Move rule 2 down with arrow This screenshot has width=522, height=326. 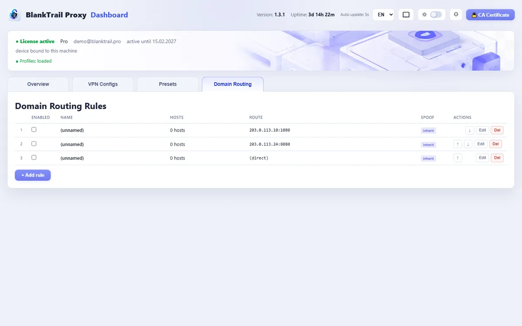[468, 144]
